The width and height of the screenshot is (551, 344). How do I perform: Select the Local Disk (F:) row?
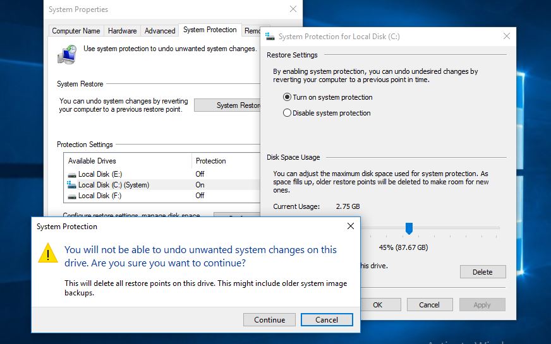pyautogui.click(x=162, y=196)
